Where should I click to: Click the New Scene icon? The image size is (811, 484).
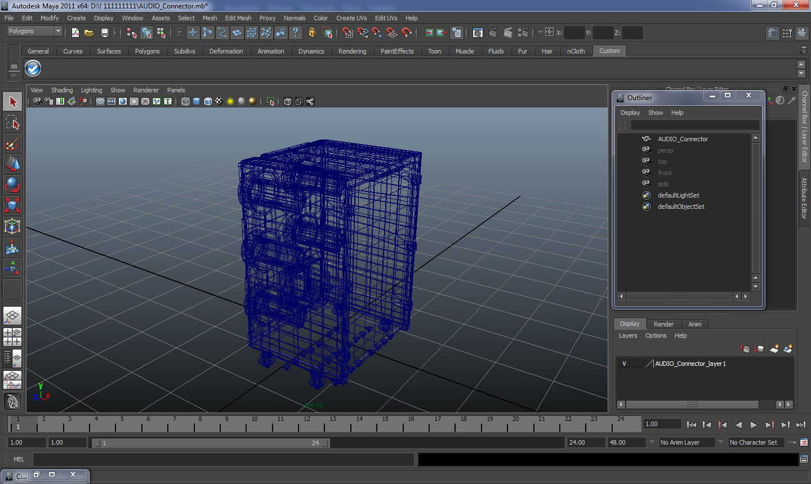pos(75,33)
